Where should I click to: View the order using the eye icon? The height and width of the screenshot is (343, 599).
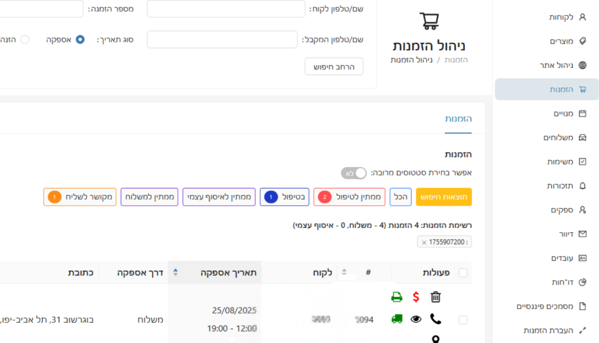[416, 319]
